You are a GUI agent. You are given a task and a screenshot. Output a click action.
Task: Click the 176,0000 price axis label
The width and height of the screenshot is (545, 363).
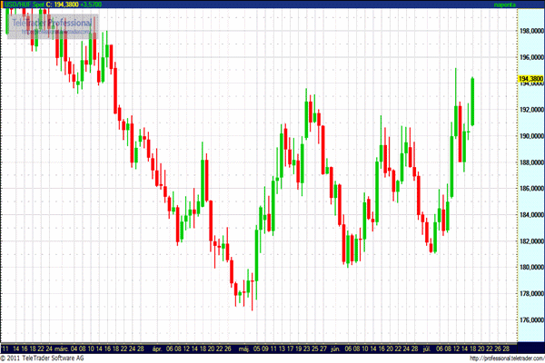(x=531, y=320)
